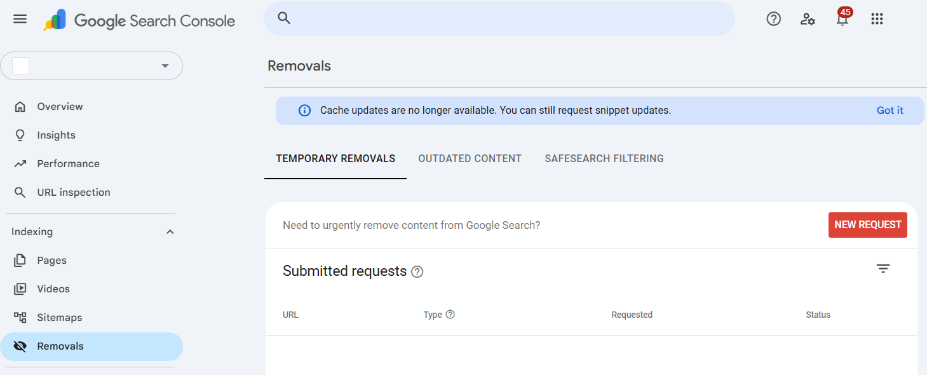The image size is (927, 375).
Task: Open URL inspection in sidebar
Action: click(x=91, y=193)
